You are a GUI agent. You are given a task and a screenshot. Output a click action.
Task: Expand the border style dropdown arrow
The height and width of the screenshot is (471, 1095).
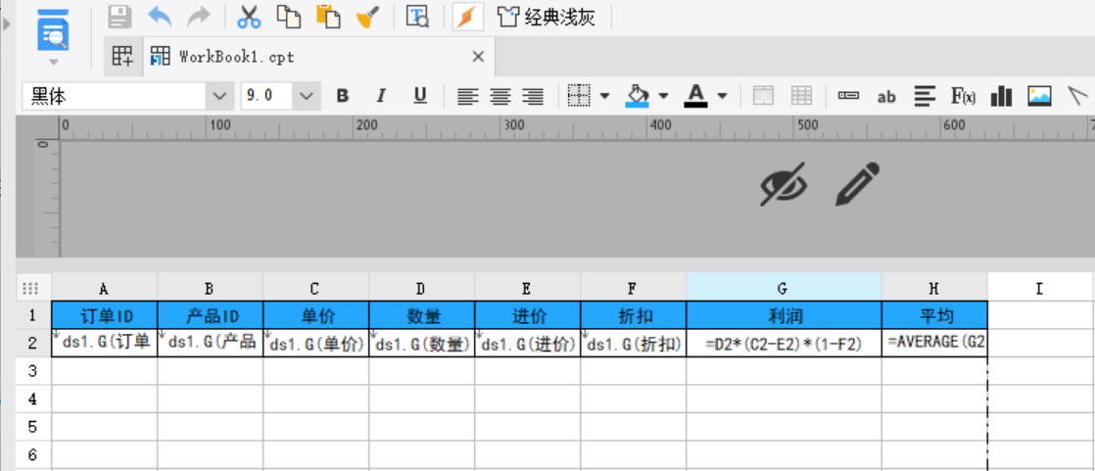tap(604, 96)
